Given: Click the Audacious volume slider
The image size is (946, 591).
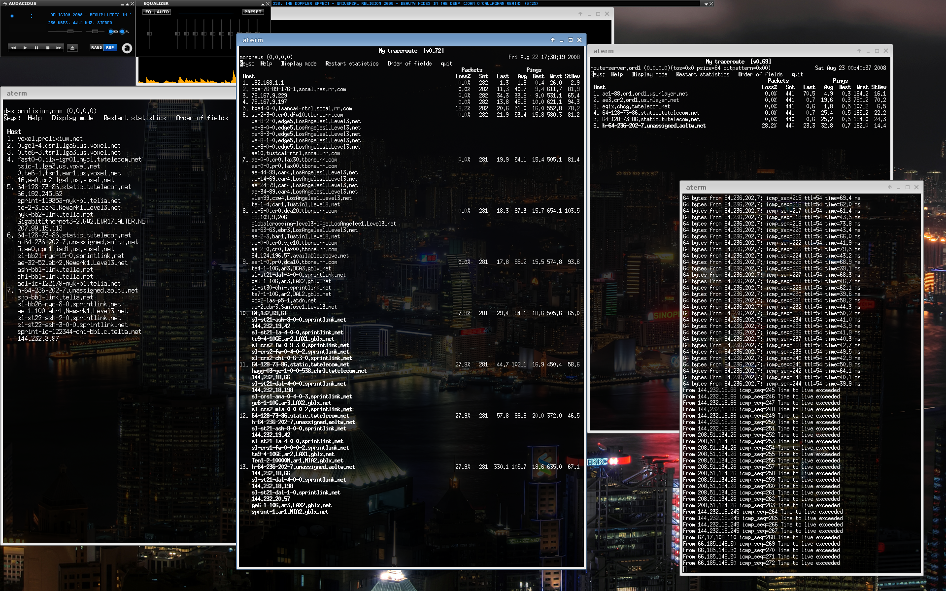Looking at the screenshot, I should click(x=66, y=32).
